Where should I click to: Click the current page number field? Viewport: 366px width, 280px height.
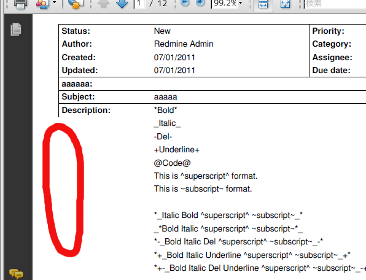[140, 3]
